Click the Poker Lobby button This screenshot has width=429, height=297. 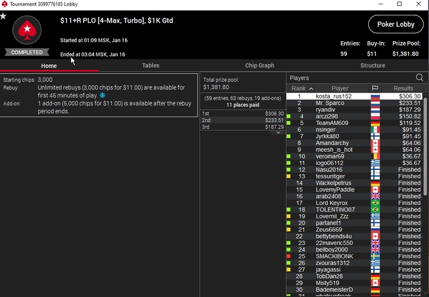396,25
